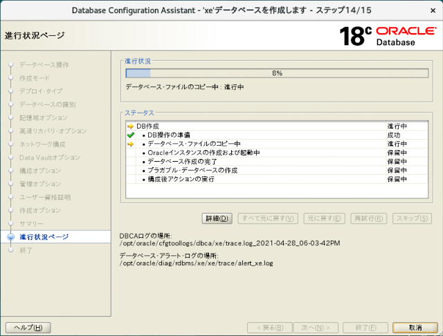Select 作成オプション step in sidebar

click(x=40, y=211)
